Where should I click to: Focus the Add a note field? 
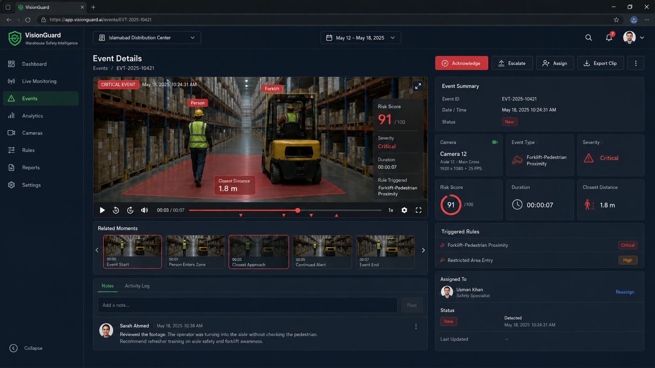(x=248, y=305)
